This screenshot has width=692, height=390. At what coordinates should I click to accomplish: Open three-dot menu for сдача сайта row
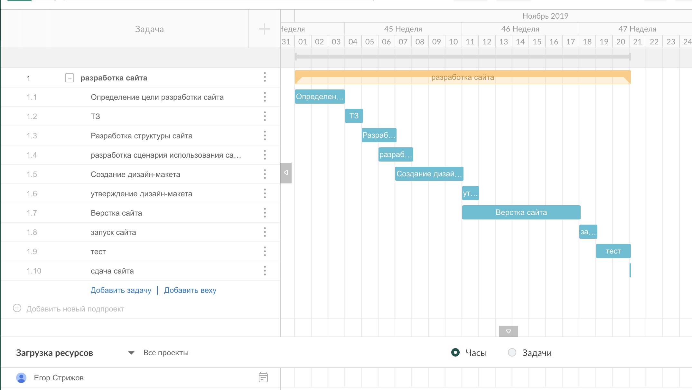click(x=265, y=271)
